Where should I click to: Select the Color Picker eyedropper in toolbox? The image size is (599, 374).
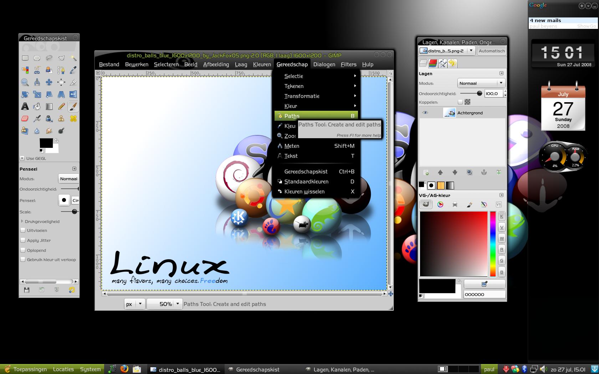(73, 70)
